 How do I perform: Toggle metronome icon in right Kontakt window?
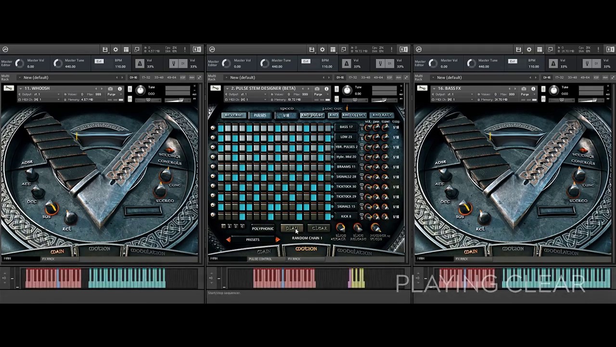(x=553, y=64)
